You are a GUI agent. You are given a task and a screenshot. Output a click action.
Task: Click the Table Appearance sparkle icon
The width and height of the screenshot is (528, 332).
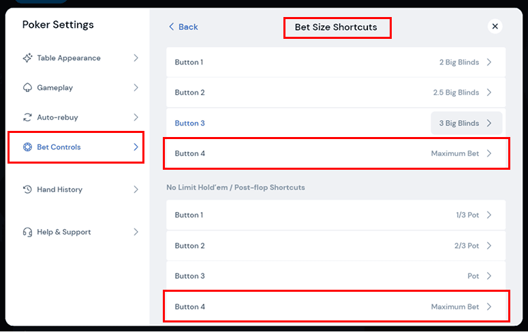pyautogui.click(x=27, y=58)
